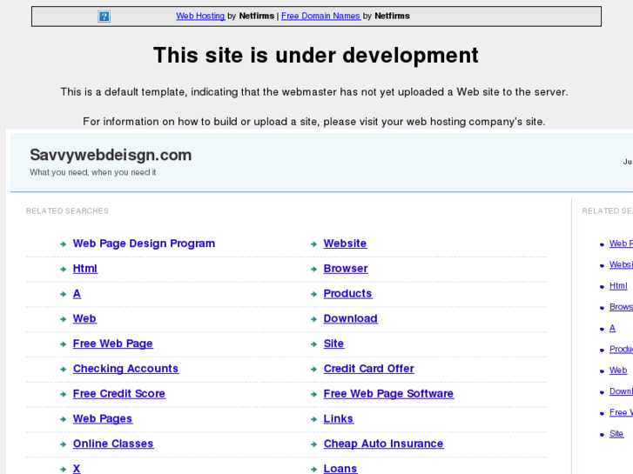Open the Products link in main list
Screen dimensions: 633x474
pyautogui.click(x=347, y=293)
